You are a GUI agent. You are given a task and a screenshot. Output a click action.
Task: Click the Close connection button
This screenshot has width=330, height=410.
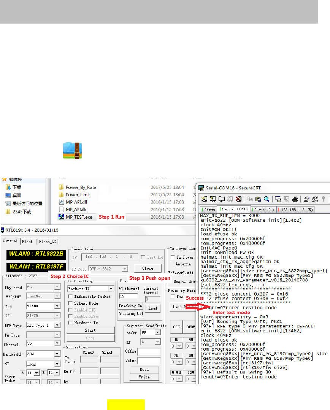tap(148, 268)
